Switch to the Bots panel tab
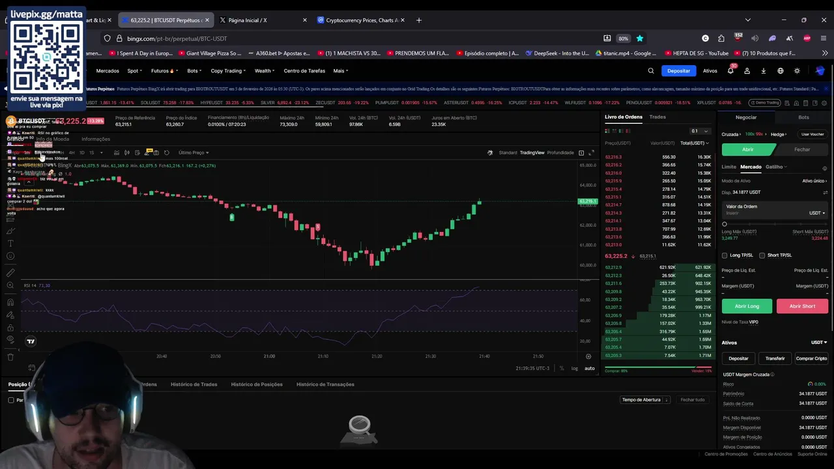This screenshot has width=834, height=469. click(803, 117)
